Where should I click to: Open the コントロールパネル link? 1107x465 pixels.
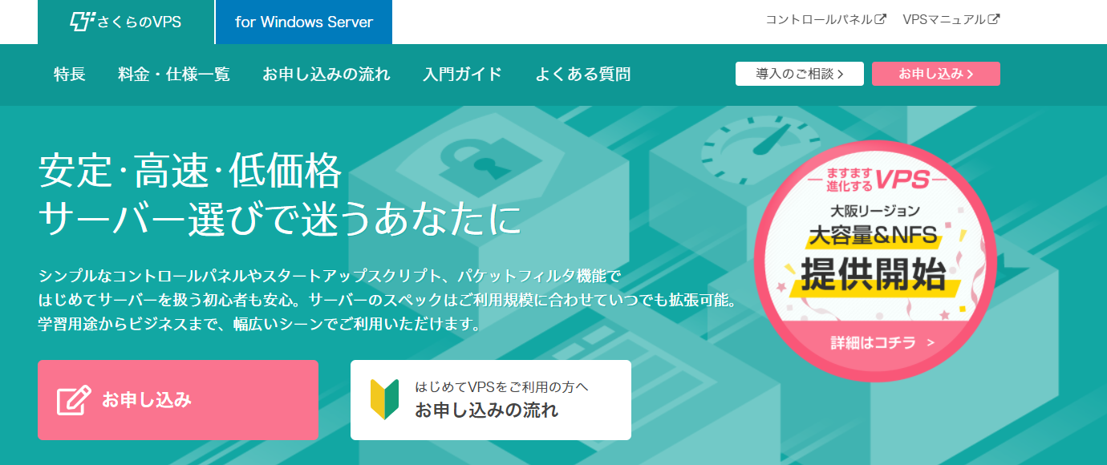(x=825, y=19)
